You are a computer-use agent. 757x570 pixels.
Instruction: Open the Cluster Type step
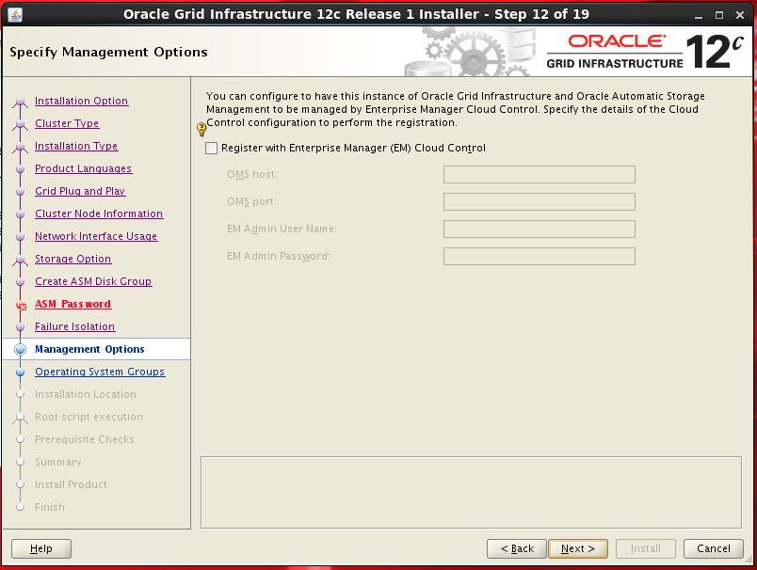(67, 123)
